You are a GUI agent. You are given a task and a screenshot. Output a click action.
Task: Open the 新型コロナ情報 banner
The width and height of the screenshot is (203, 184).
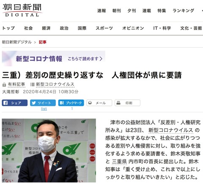(54, 59)
